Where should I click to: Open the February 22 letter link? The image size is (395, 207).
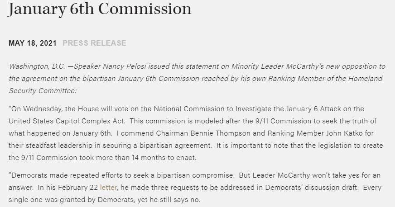pos(108,188)
